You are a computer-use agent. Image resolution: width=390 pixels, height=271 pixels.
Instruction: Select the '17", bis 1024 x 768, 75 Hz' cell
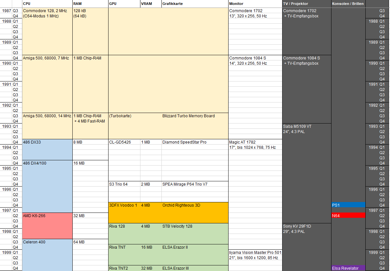click(x=255, y=147)
